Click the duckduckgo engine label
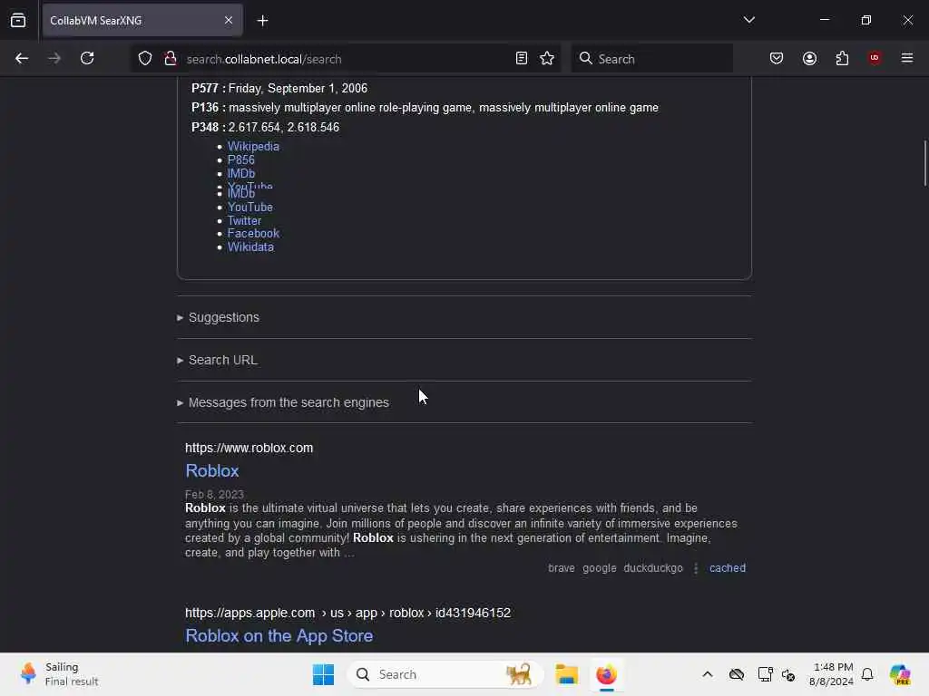 (x=653, y=568)
